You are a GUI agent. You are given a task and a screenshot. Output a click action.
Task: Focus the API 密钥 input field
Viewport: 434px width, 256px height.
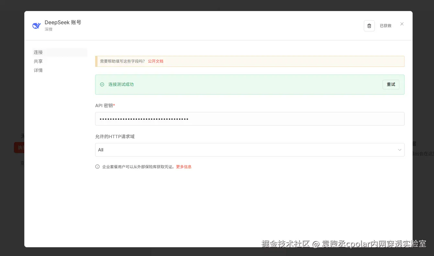[x=250, y=119]
